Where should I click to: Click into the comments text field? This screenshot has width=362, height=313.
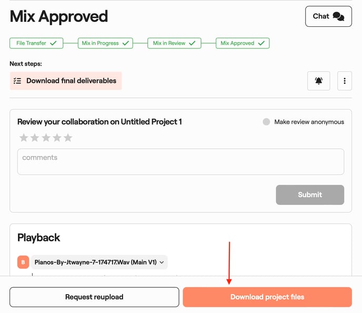pyautogui.click(x=180, y=162)
